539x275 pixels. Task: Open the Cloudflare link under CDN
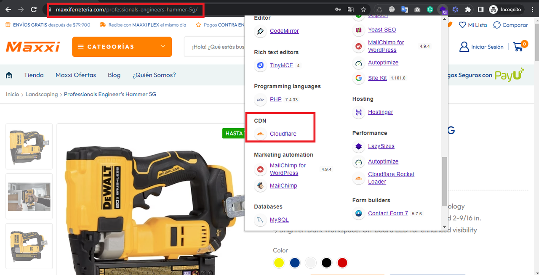tap(283, 134)
